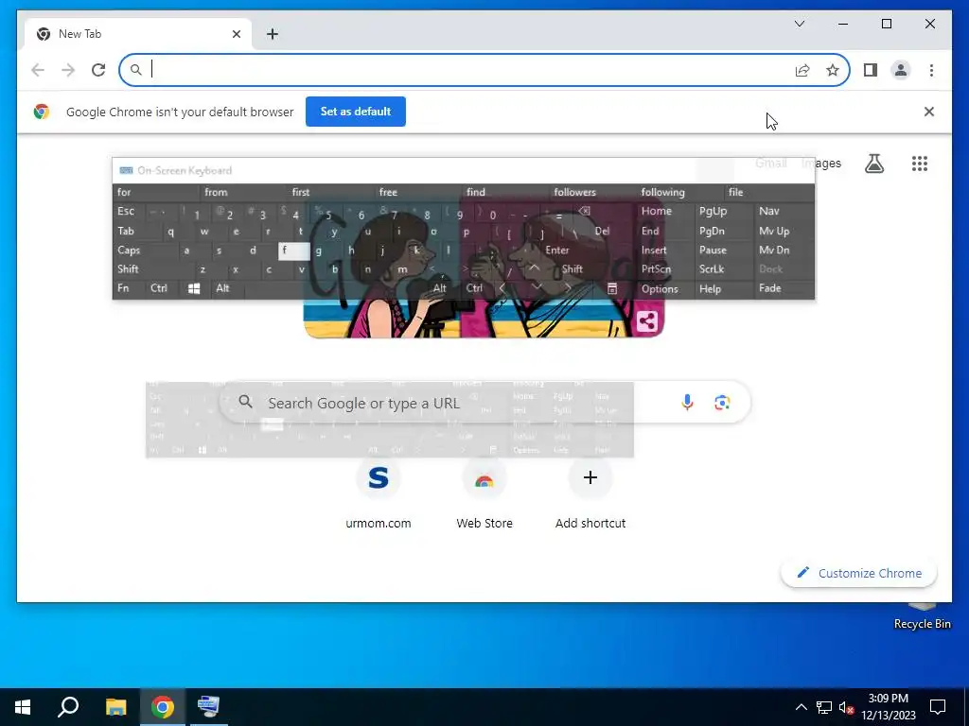
Task: Show hidden system tray icons
Action: click(x=801, y=707)
